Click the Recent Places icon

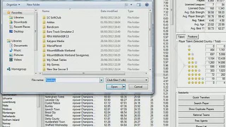pyautogui.click(x=11, y=27)
